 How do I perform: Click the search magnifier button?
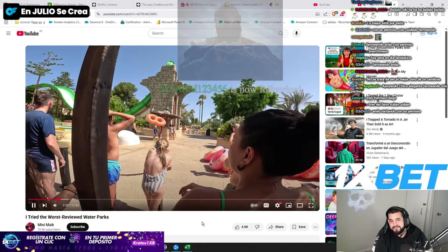[281, 33]
